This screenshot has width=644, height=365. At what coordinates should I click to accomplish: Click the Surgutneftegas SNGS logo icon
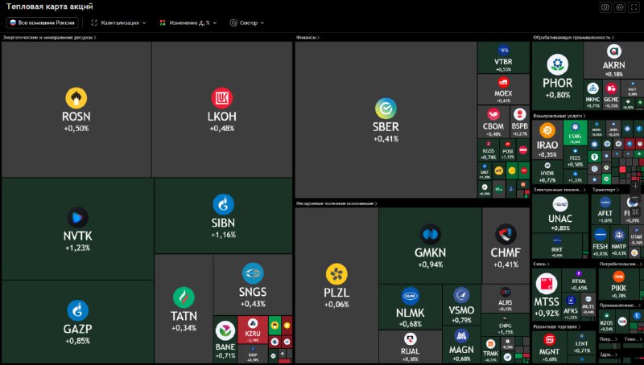253,273
